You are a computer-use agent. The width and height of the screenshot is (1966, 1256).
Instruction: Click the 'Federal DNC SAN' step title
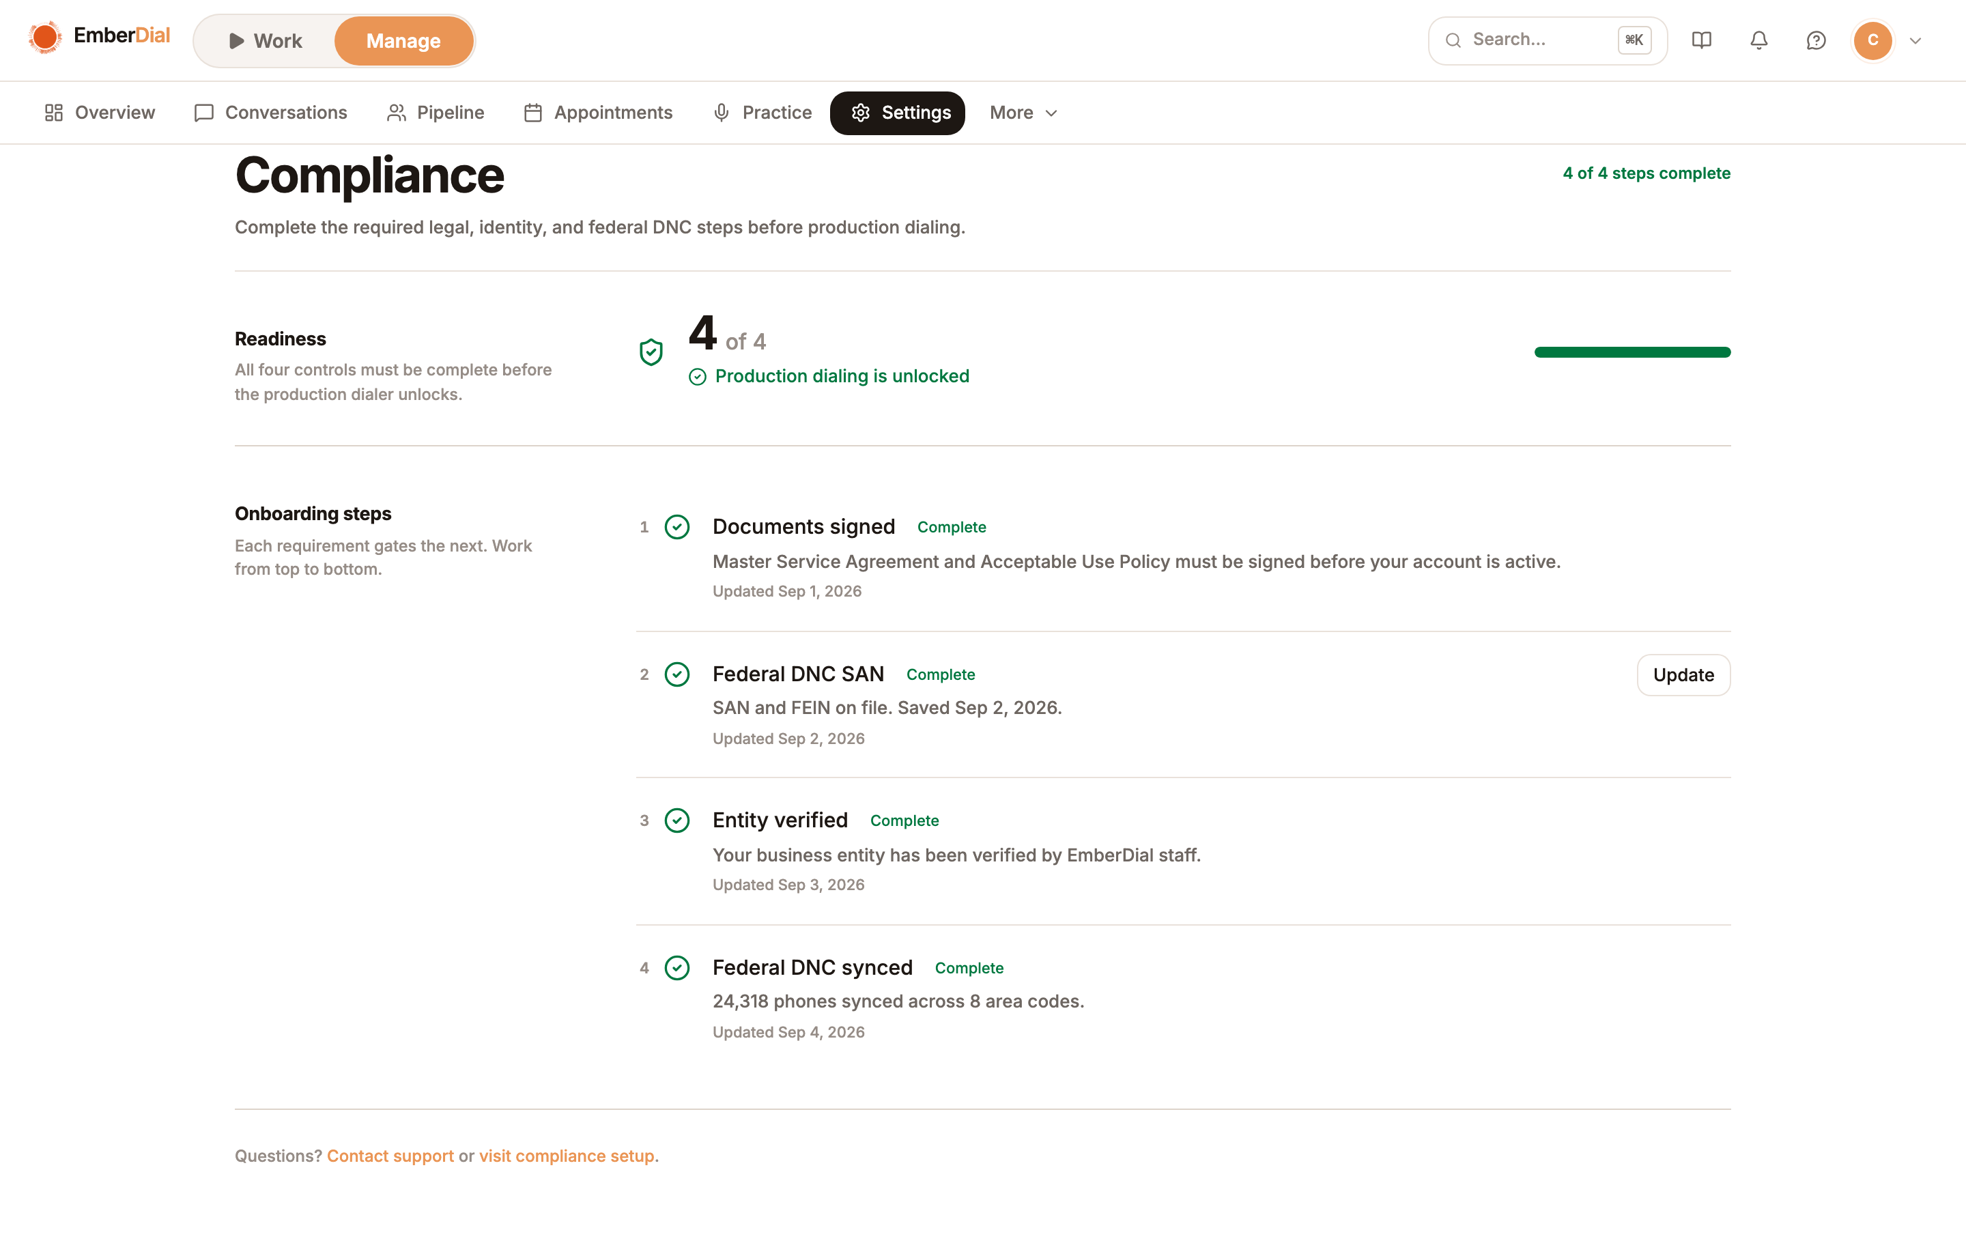[798, 674]
